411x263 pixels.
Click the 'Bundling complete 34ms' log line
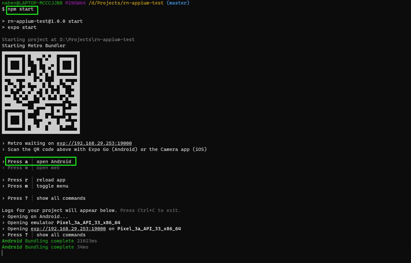[45, 247]
